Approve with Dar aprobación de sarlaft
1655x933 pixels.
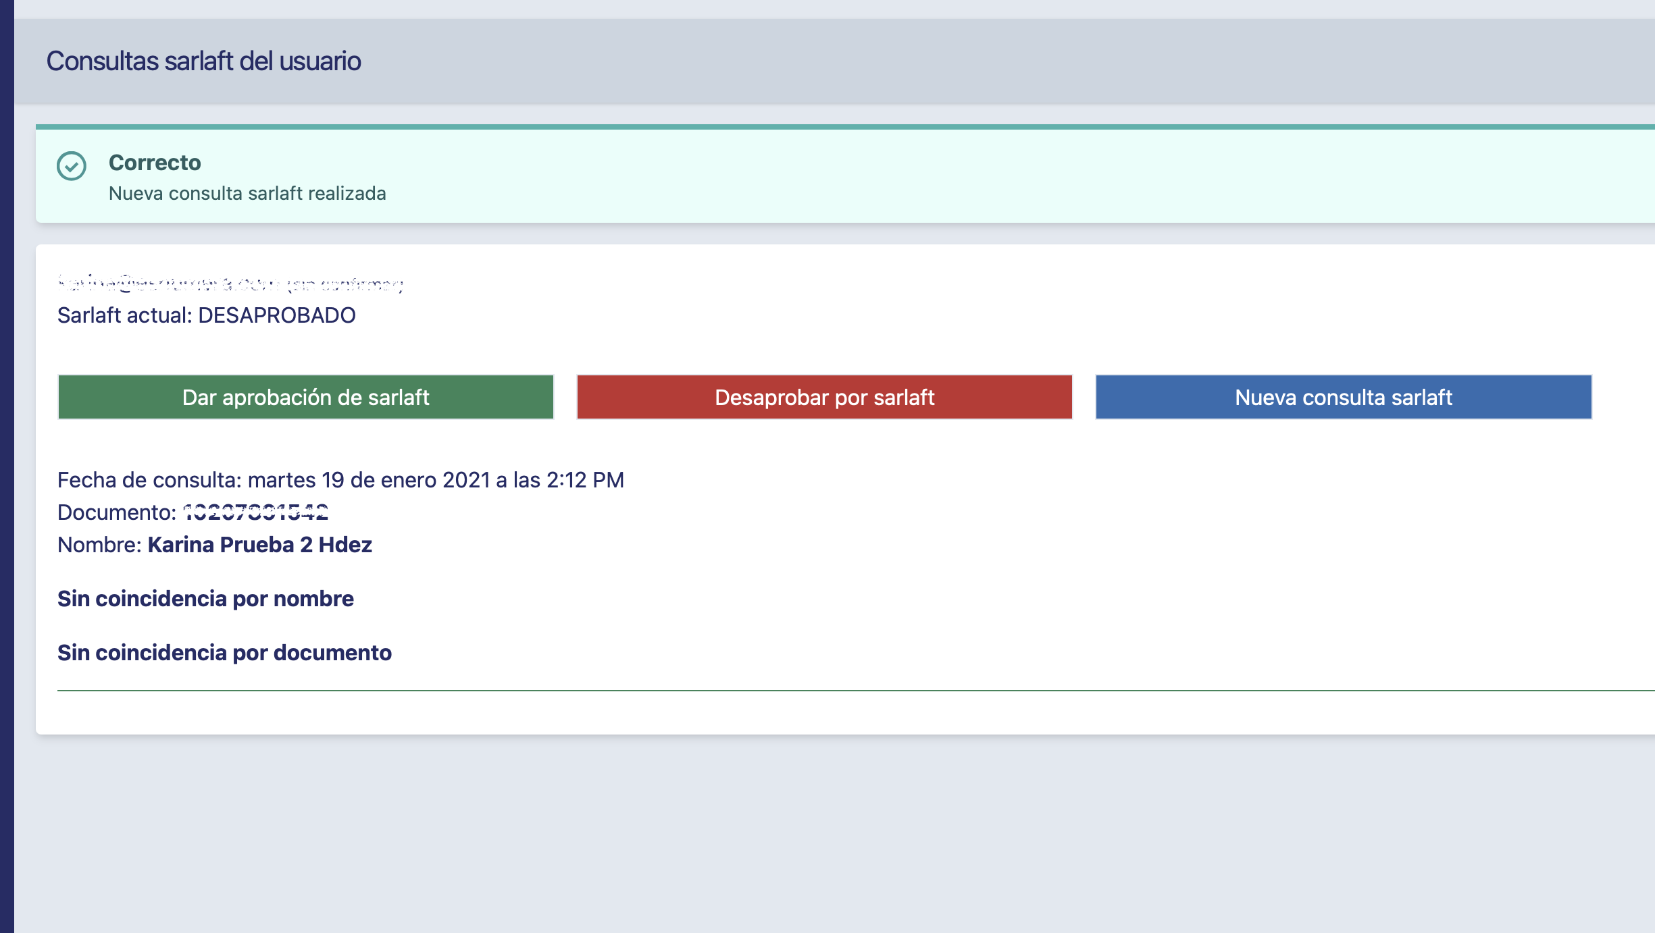pos(306,397)
